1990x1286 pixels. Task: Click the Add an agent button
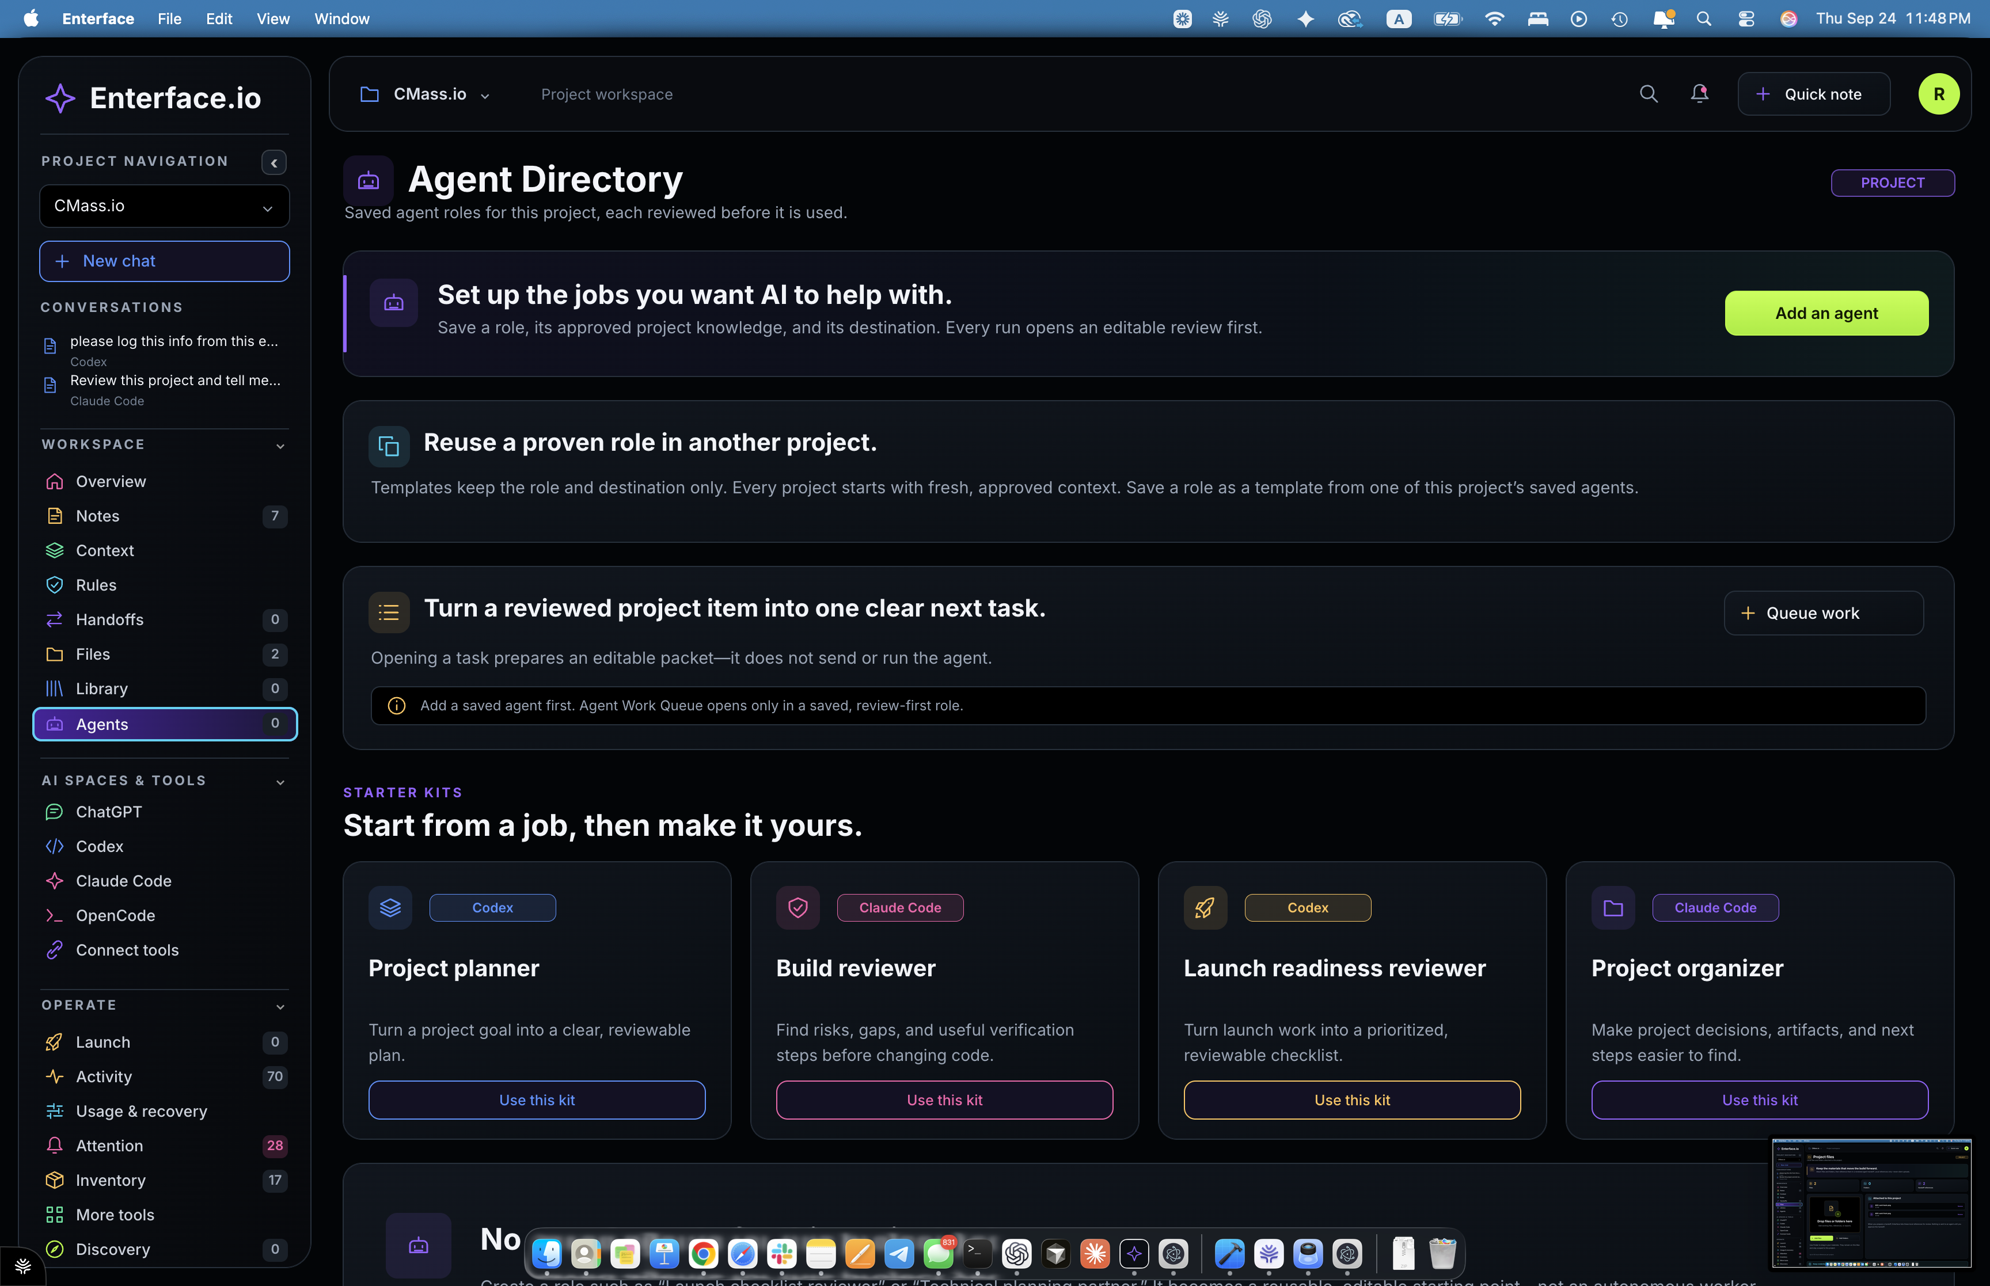click(x=1826, y=313)
